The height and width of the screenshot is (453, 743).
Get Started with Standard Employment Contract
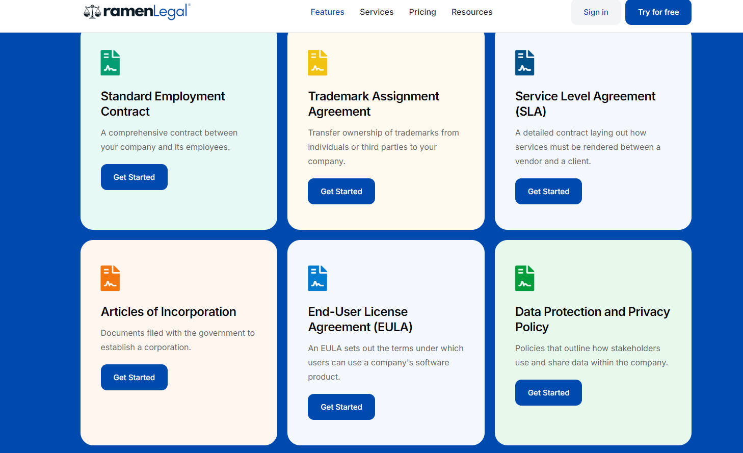(x=134, y=177)
